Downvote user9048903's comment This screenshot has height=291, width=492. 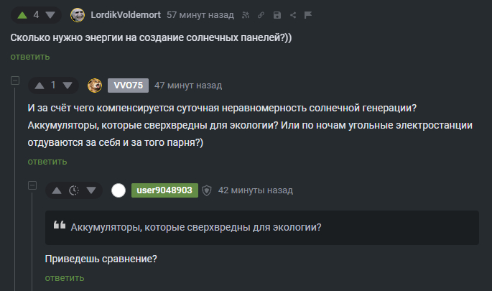click(91, 190)
